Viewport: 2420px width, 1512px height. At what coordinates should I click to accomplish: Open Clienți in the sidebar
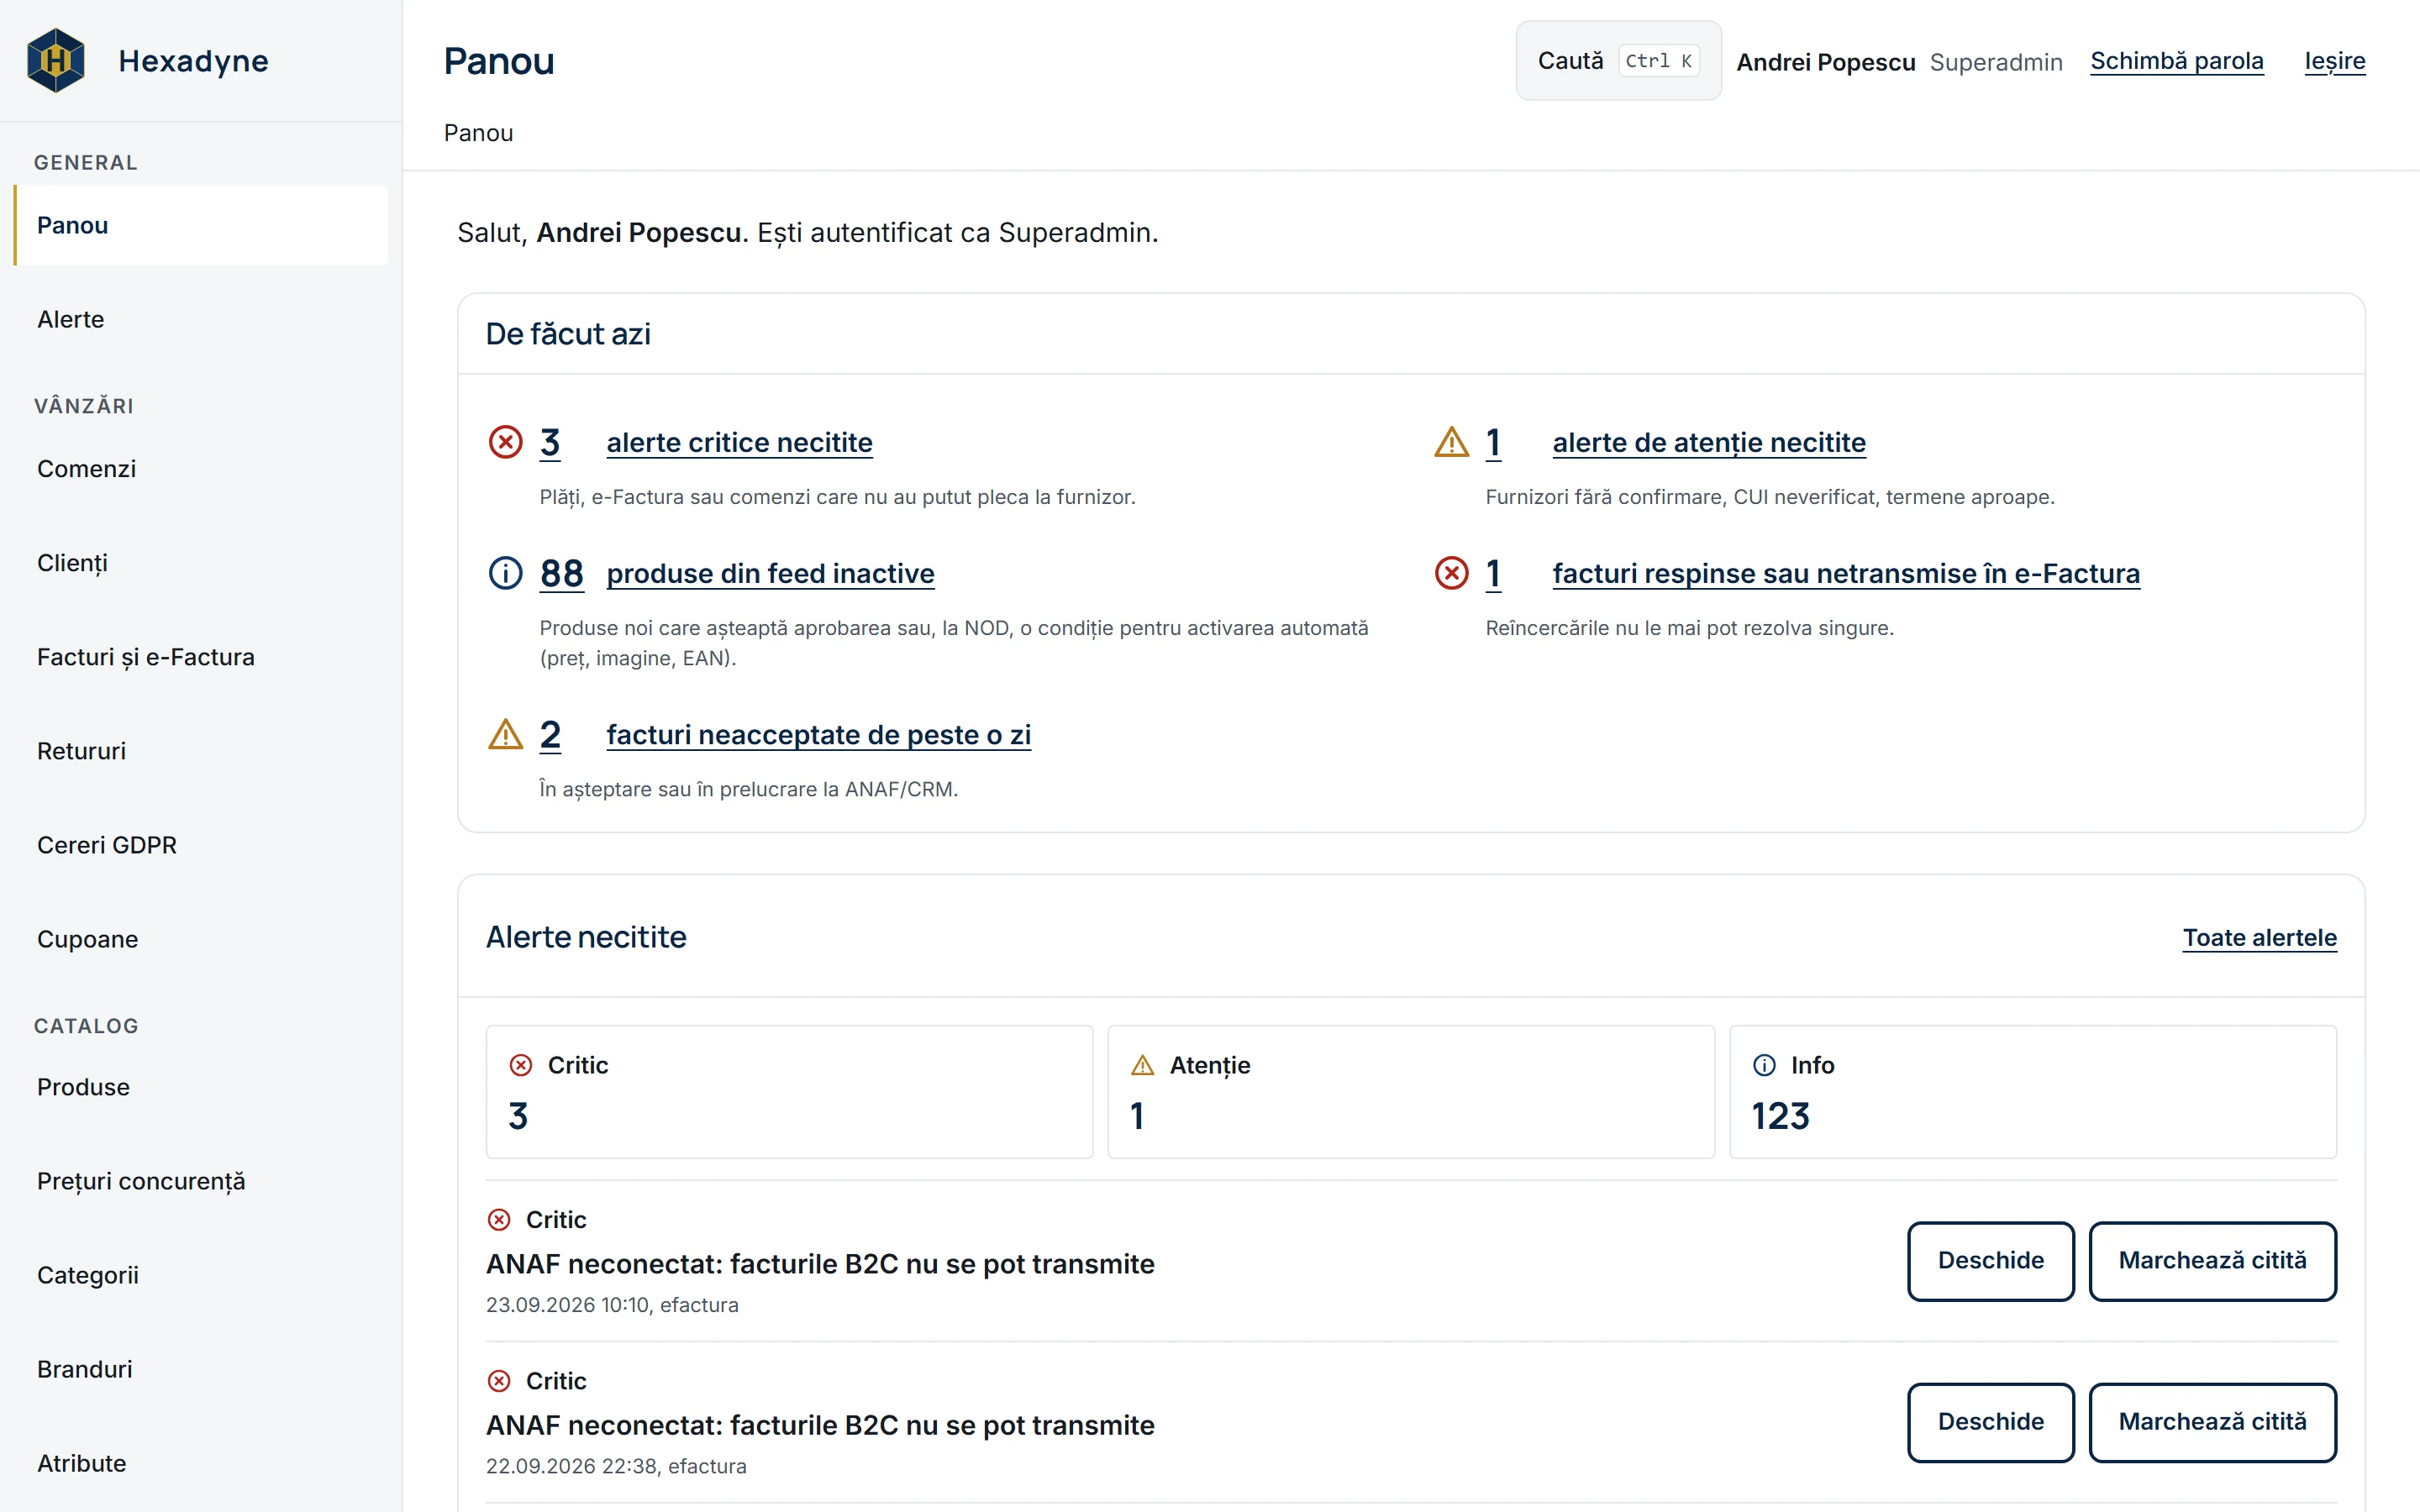click(x=201, y=563)
